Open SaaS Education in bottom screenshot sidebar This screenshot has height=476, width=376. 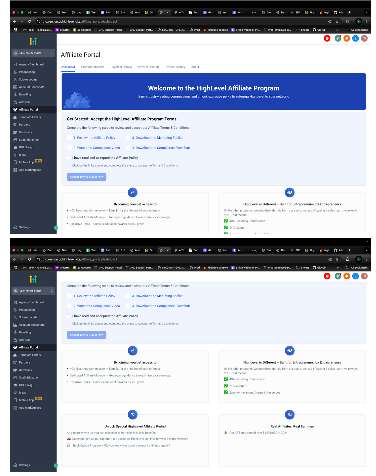click(29, 377)
